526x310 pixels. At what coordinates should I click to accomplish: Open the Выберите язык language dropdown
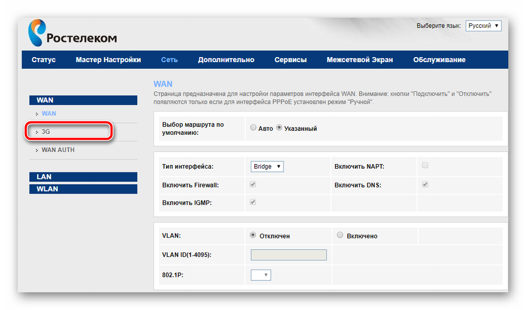point(483,26)
